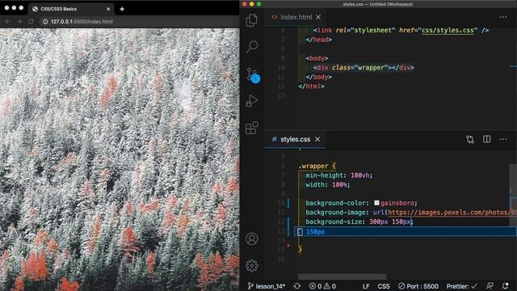Click the horizontal scrollbar of the styles.css editor
517x291 pixels.
click(343, 276)
